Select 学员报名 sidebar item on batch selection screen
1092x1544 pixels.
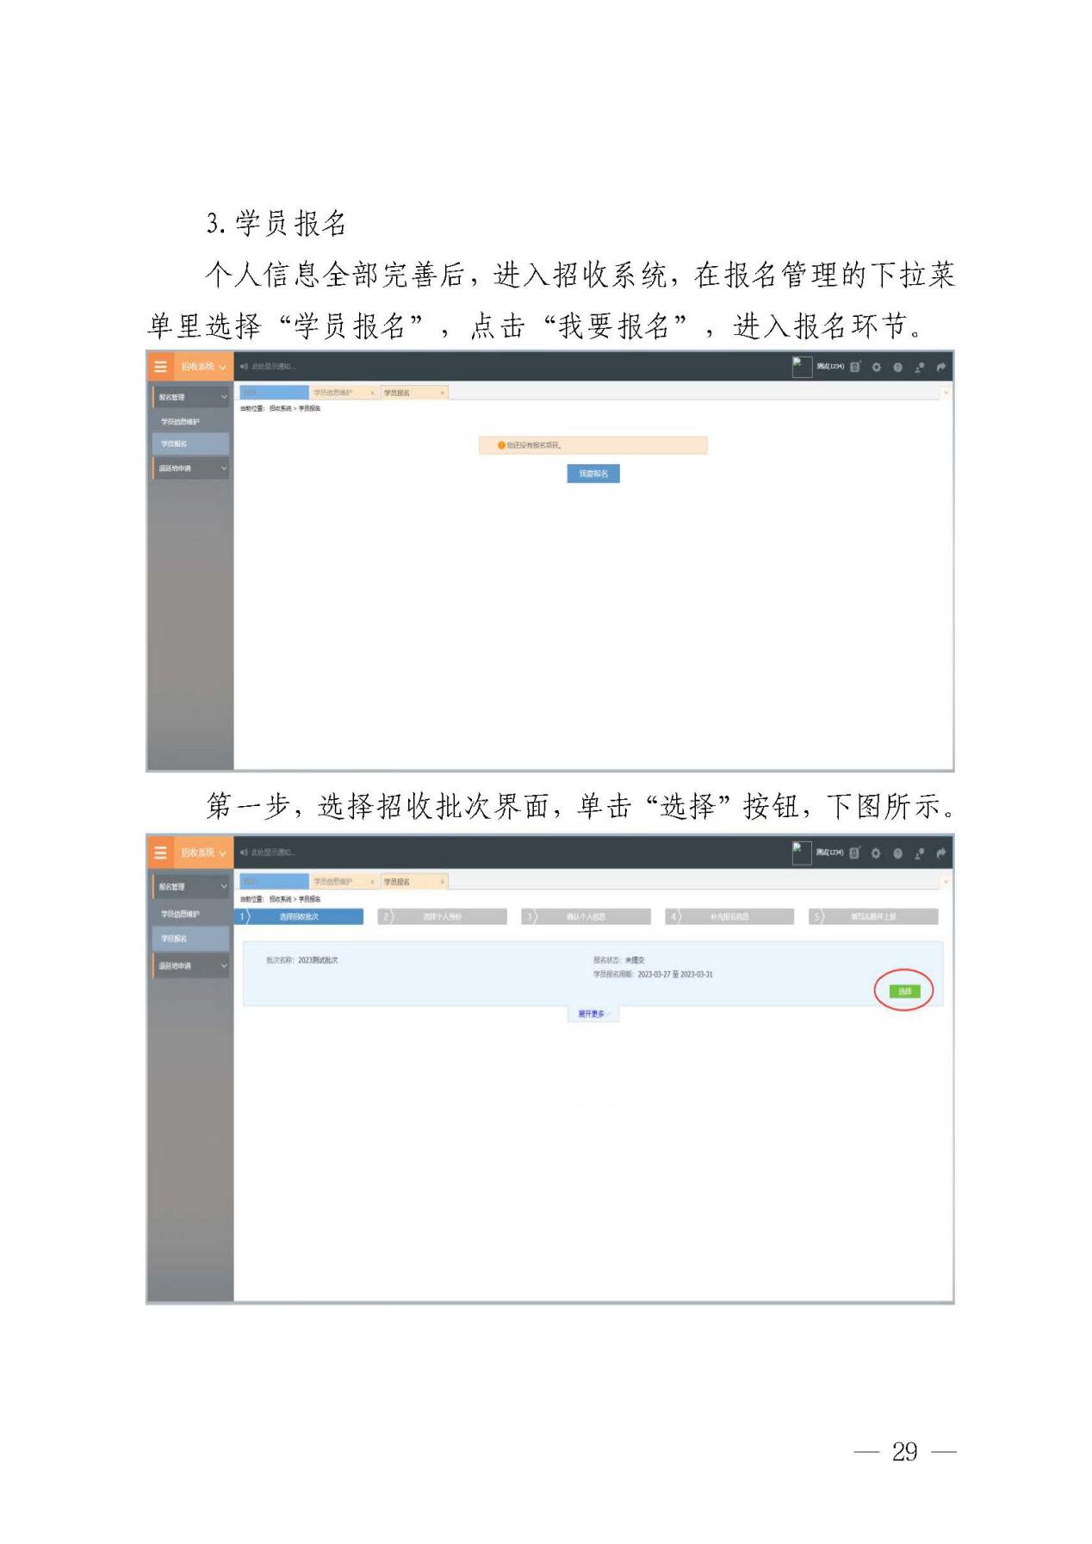(191, 938)
